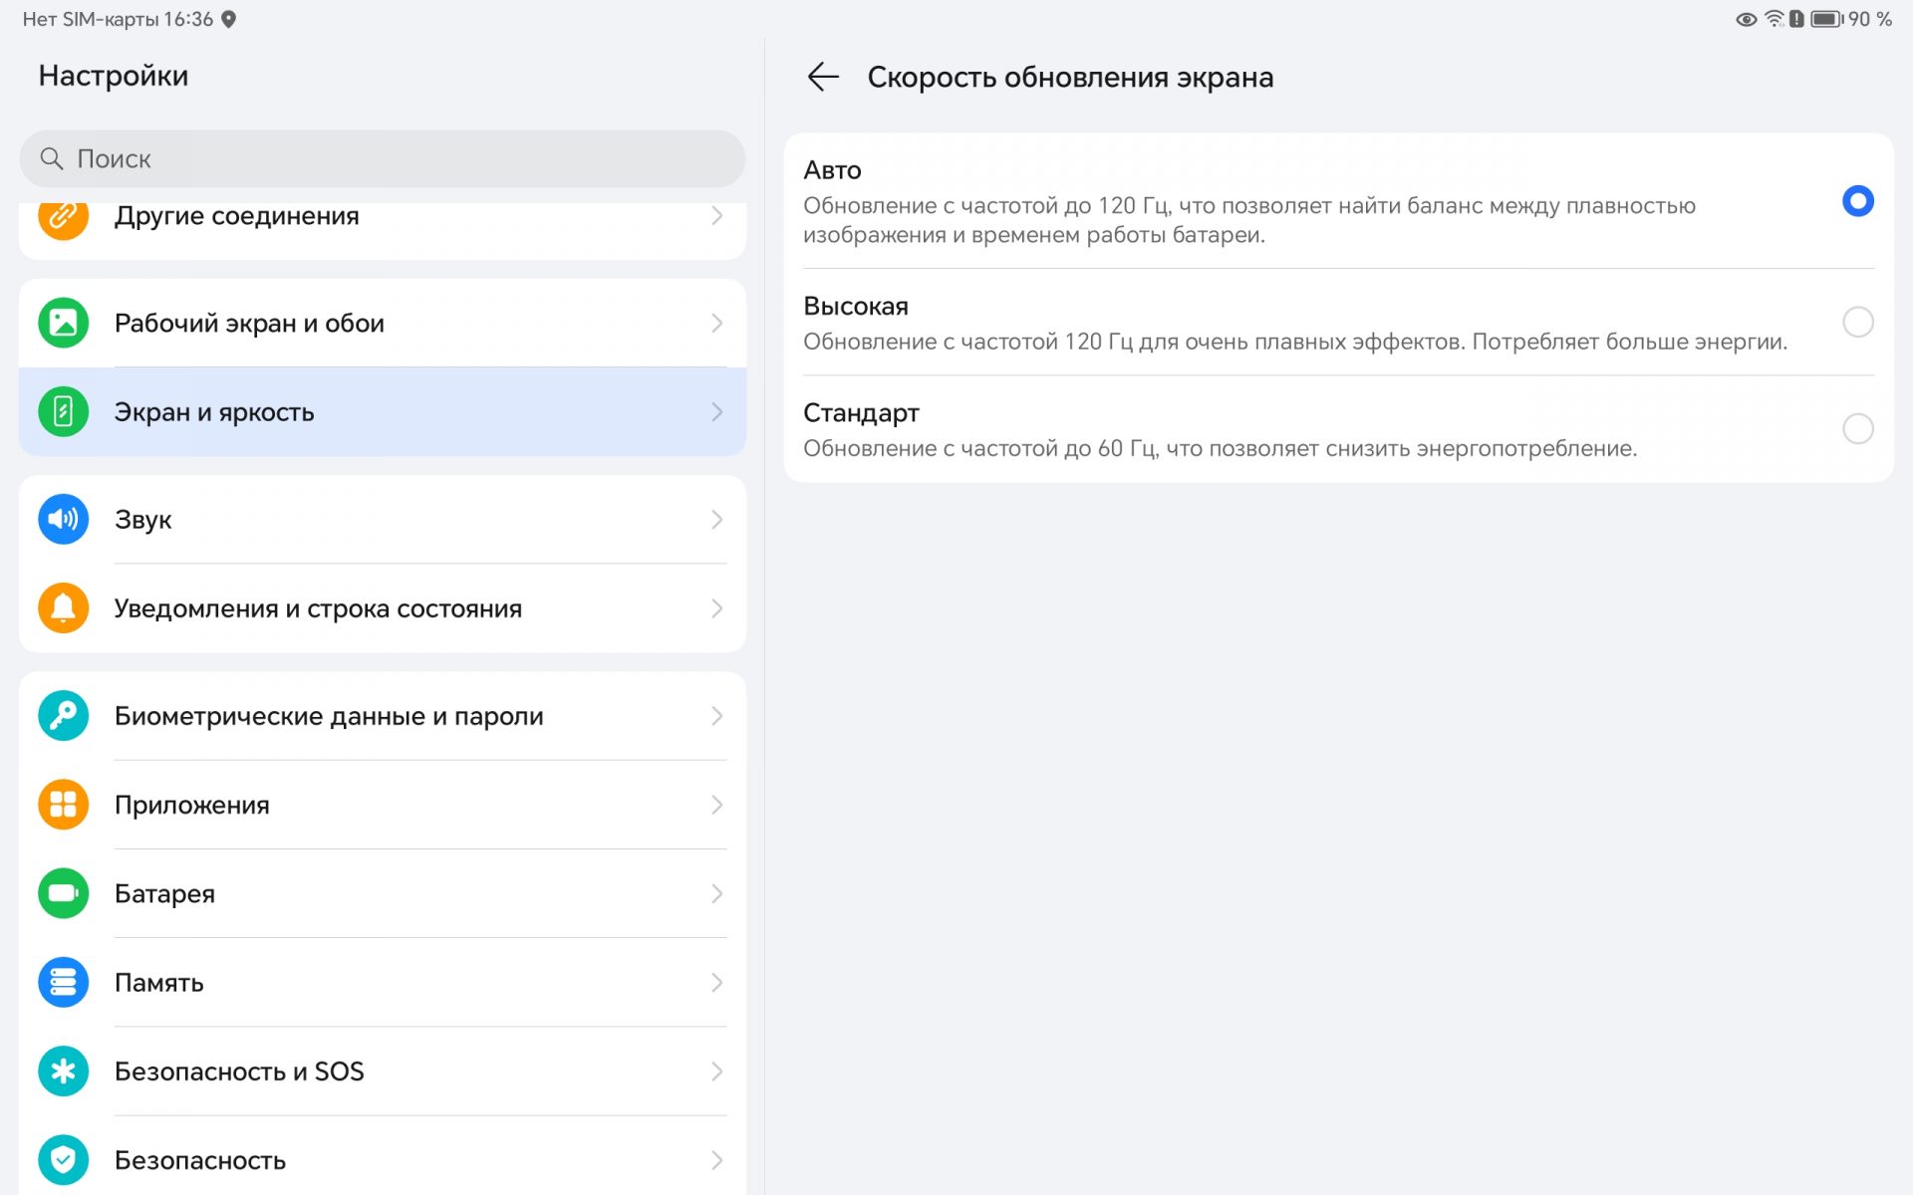Screen dimensions: 1913x1195
Task: Open the Display and brightness chevron
Action: pyautogui.click(x=716, y=412)
